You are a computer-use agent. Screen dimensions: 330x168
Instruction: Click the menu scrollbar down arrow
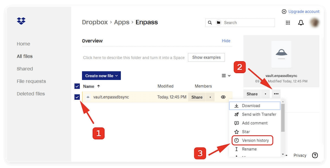pyautogui.click(x=283, y=154)
